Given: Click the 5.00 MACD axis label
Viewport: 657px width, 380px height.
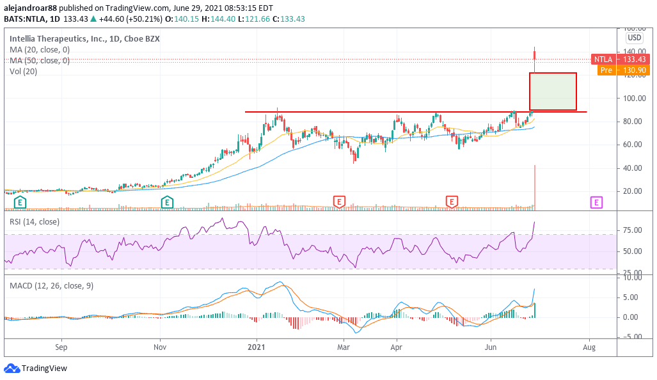Looking at the screenshot, I should pos(631,297).
